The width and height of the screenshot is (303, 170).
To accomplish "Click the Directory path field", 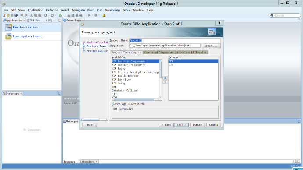I will click(165, 46).
